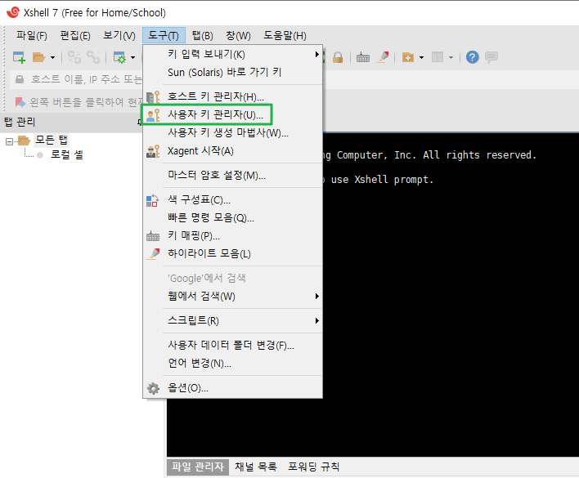Switch to 포워딩 규칙 bottom tab
Image resolution: width=579 pixels, height=478 pixels.
pyautogui.click(x=314, y=467)
